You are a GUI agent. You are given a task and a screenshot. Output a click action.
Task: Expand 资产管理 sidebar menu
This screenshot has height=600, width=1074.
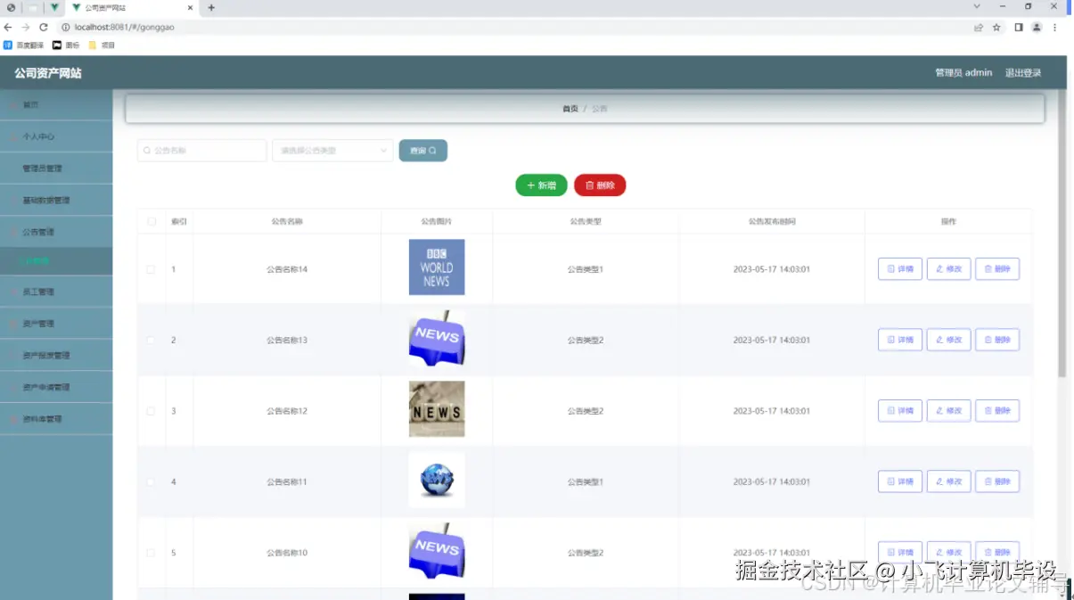pyautogui.click(x=56, y=324)
